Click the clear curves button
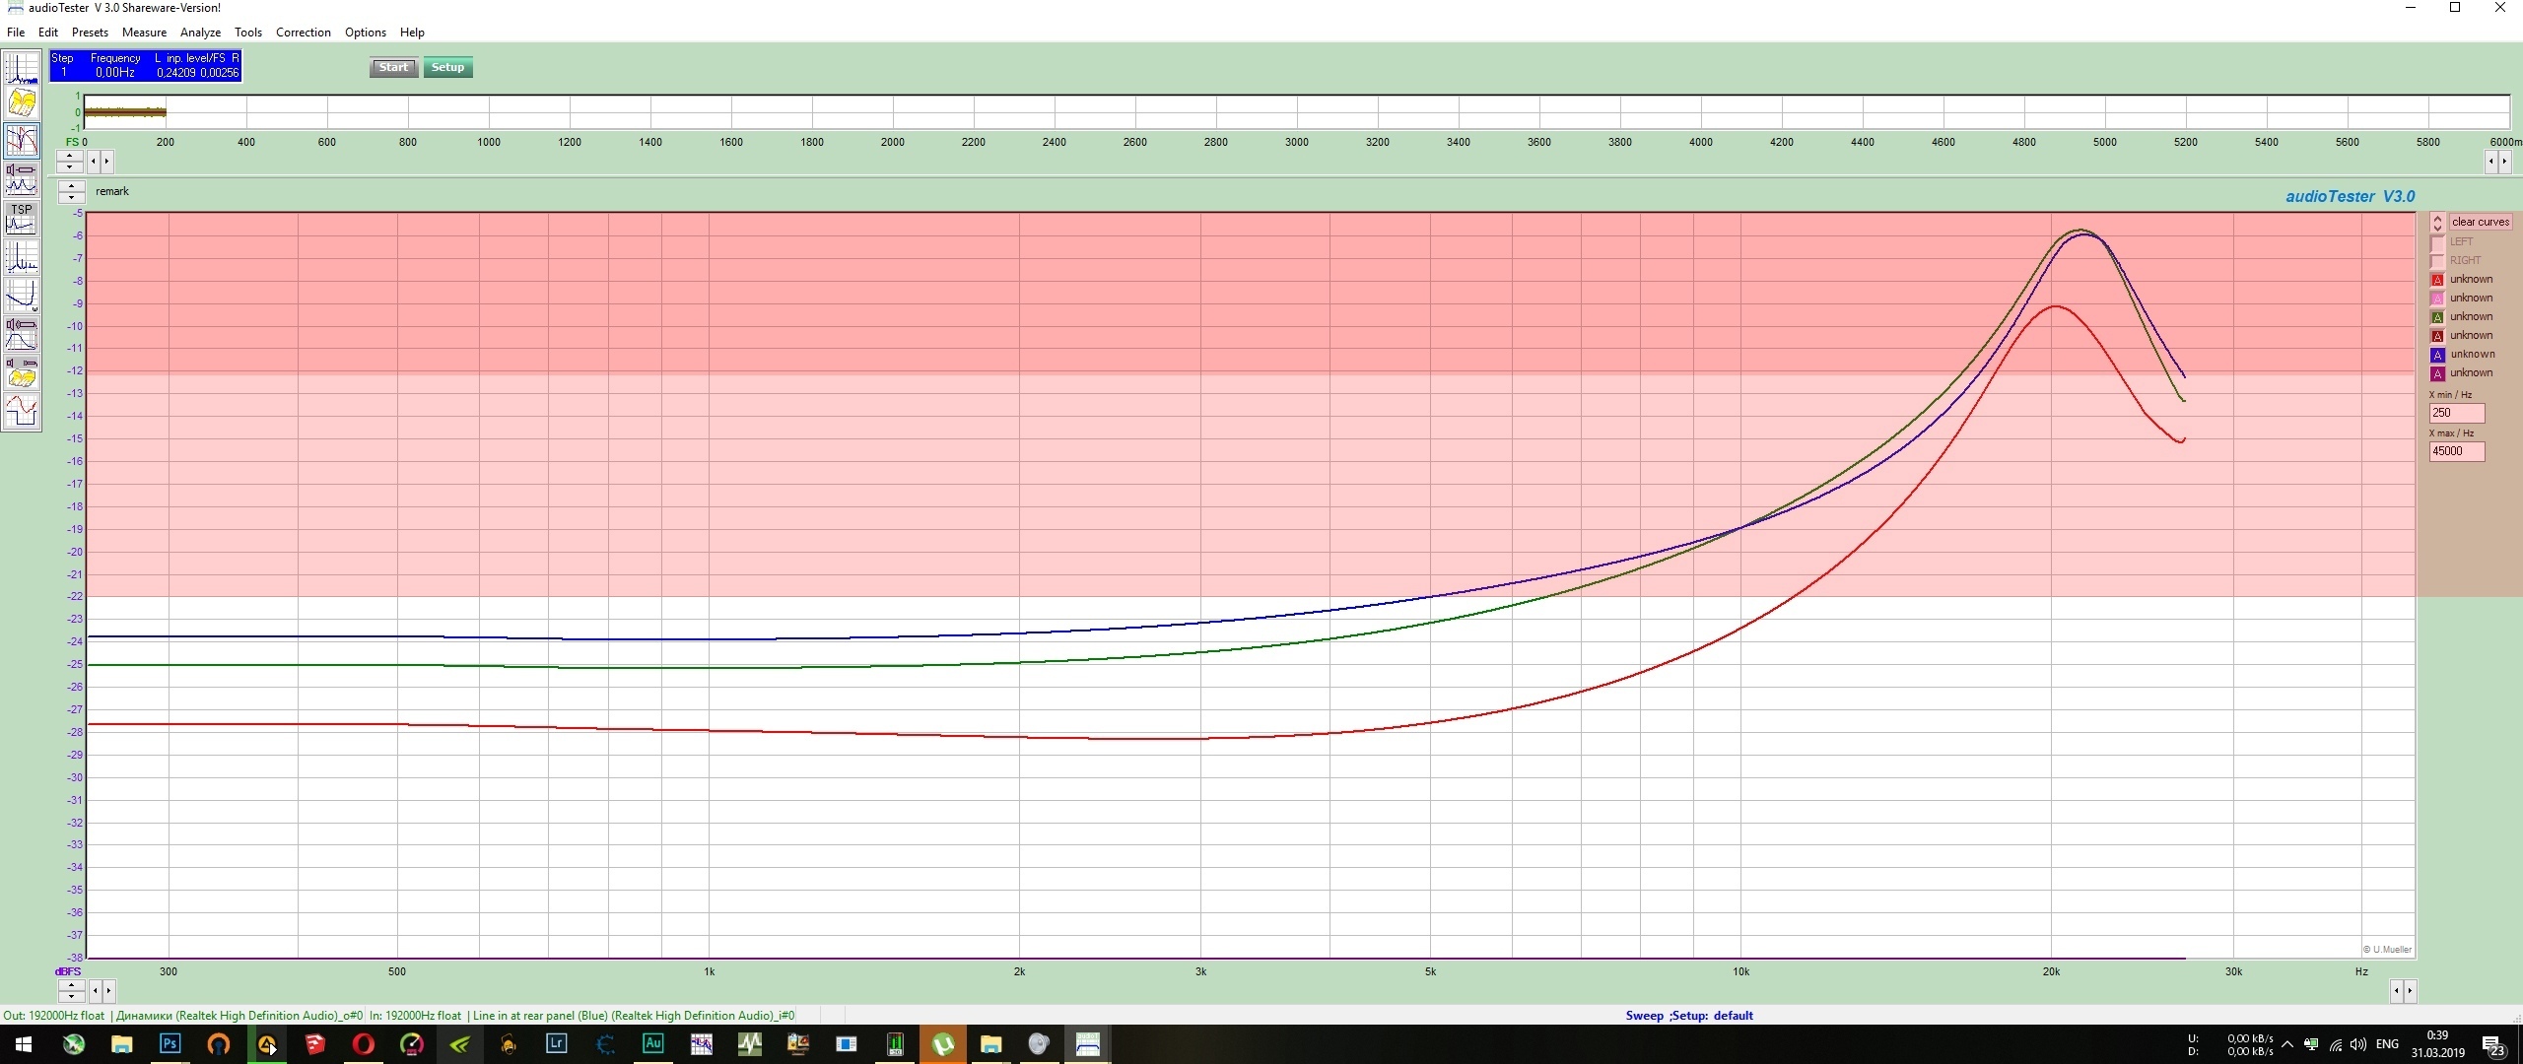 coord(2480,223)
